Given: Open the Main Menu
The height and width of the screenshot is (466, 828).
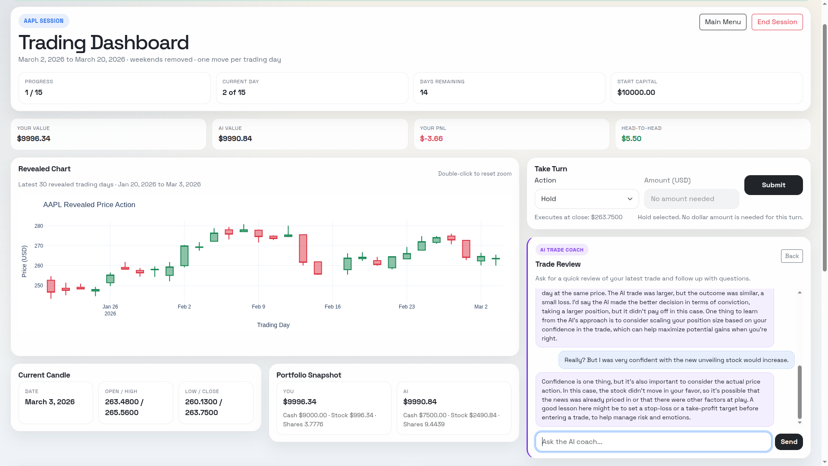Looking at the screenshot, I should coord(722,22).
